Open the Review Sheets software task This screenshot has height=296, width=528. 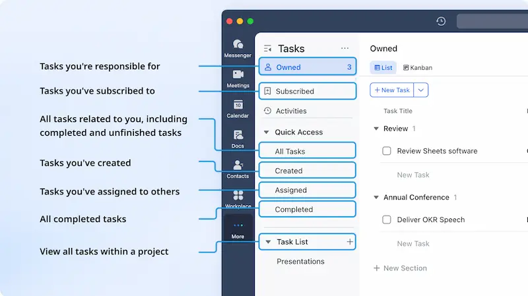(437, 151)
